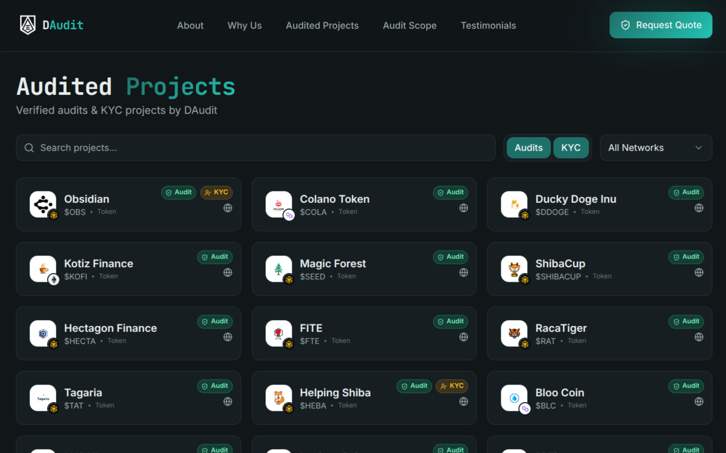Click the Magic Forest tree logo

279,269
